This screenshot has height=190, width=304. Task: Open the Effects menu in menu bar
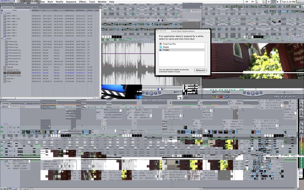[x=82, y=2]
